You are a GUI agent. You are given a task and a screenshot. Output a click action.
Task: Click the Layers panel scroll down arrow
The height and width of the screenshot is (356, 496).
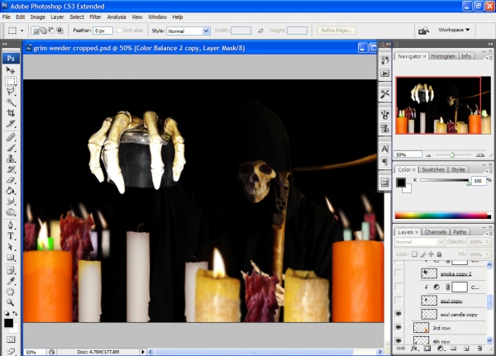489,340
